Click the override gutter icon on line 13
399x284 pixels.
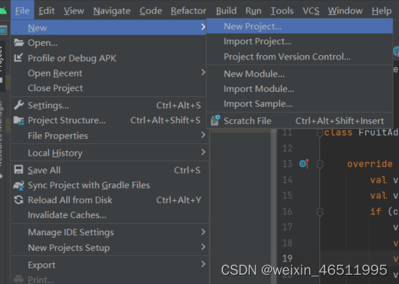tap(304, 164)
